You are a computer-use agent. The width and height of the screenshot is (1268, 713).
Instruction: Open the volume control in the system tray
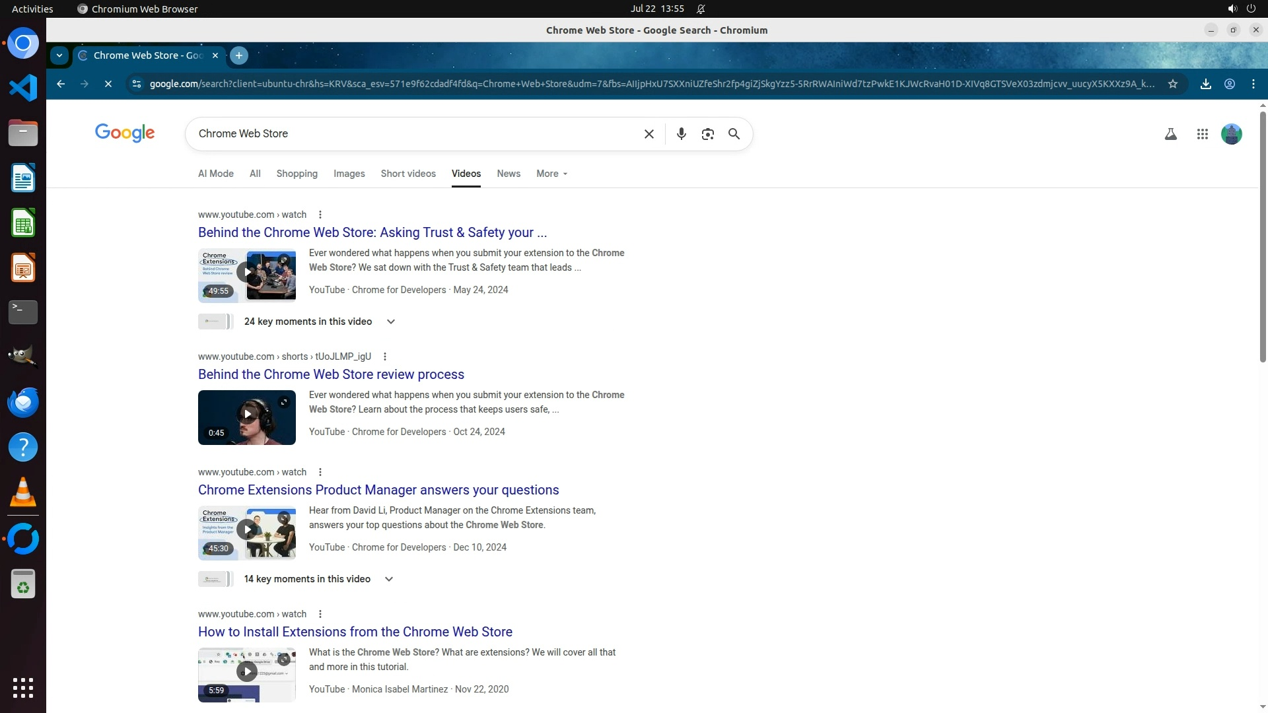click(x=1232, y=9)
